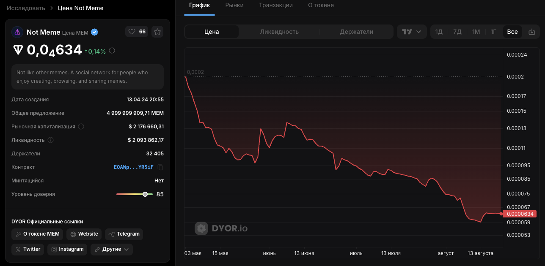545x266 pixels.
Task: Switch to the Транзакции tab
Action: click(x=275, y=5)
